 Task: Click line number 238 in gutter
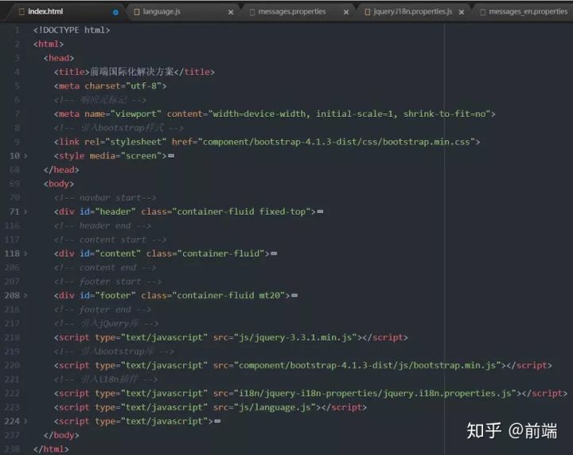12,449
